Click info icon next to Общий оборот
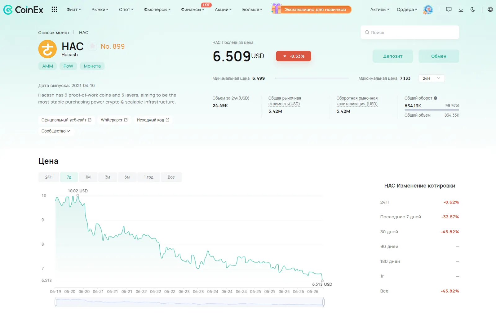The width and height of the screenshot is (496, 317). pyautogui.click(x=436, y=98)
